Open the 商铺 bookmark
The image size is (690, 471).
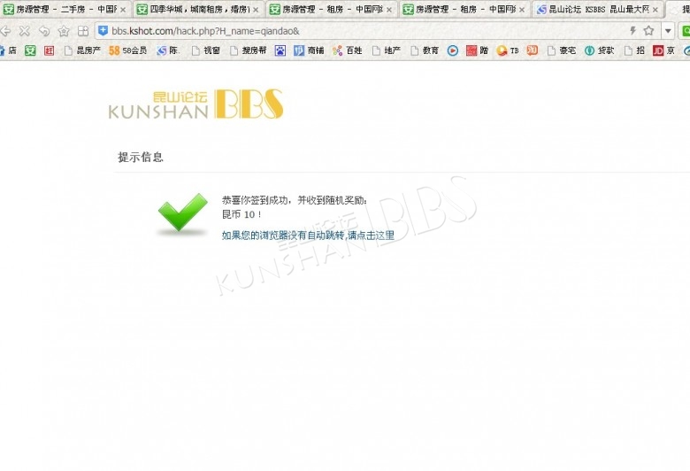point(309,50)
